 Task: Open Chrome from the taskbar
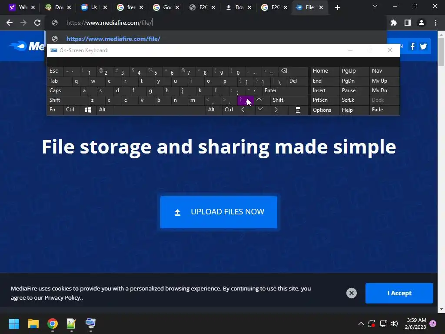click(x=53, y=324)
